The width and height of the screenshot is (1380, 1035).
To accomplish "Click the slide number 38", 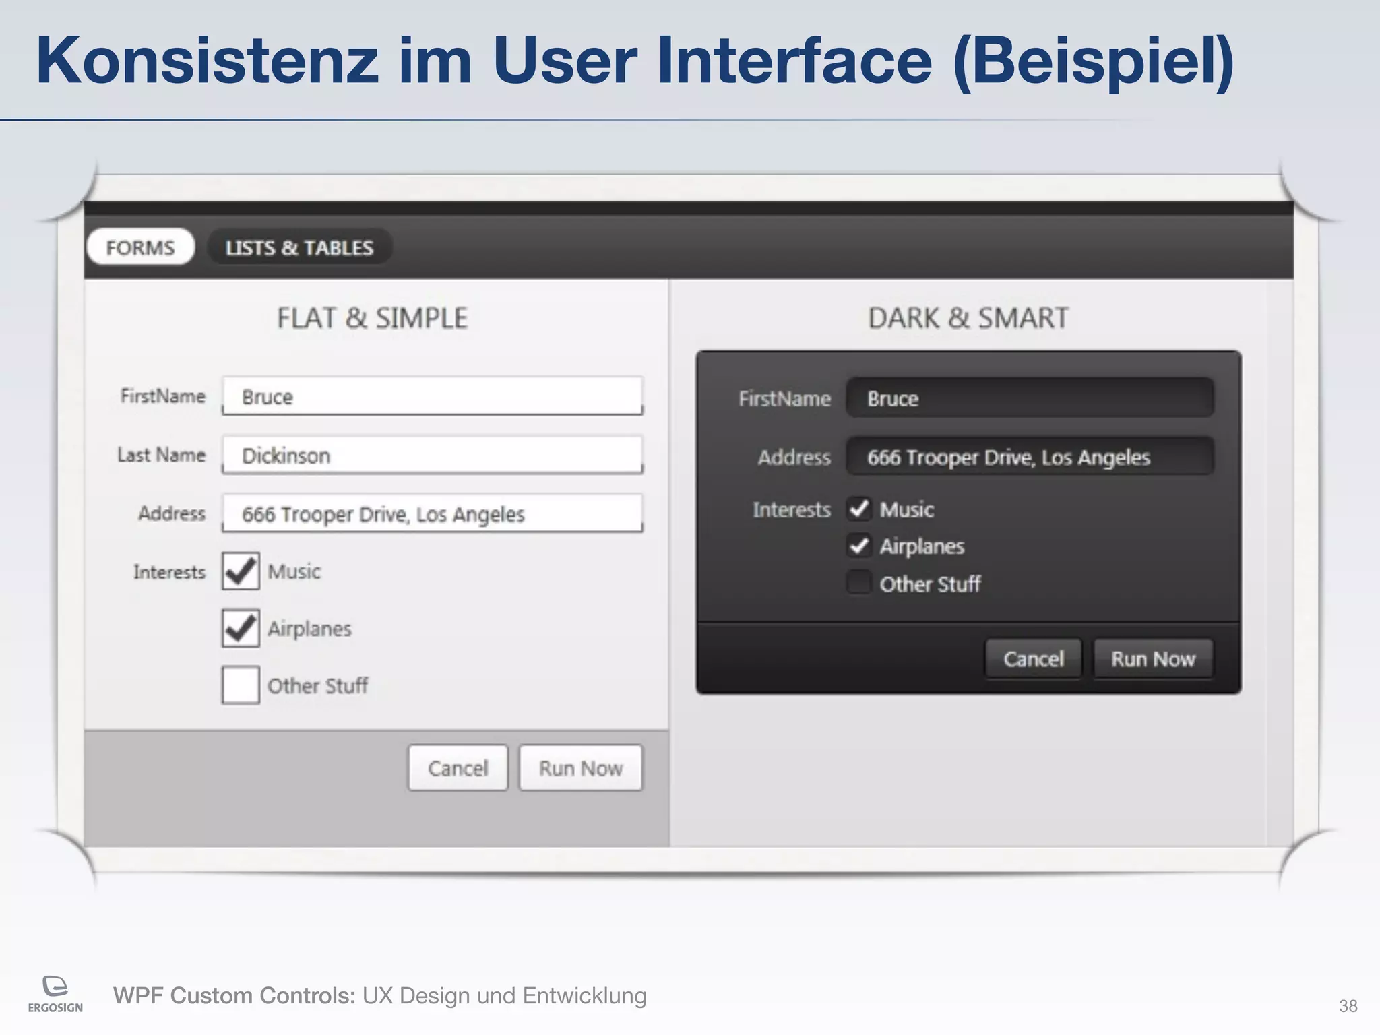I will point(1348,1006).
